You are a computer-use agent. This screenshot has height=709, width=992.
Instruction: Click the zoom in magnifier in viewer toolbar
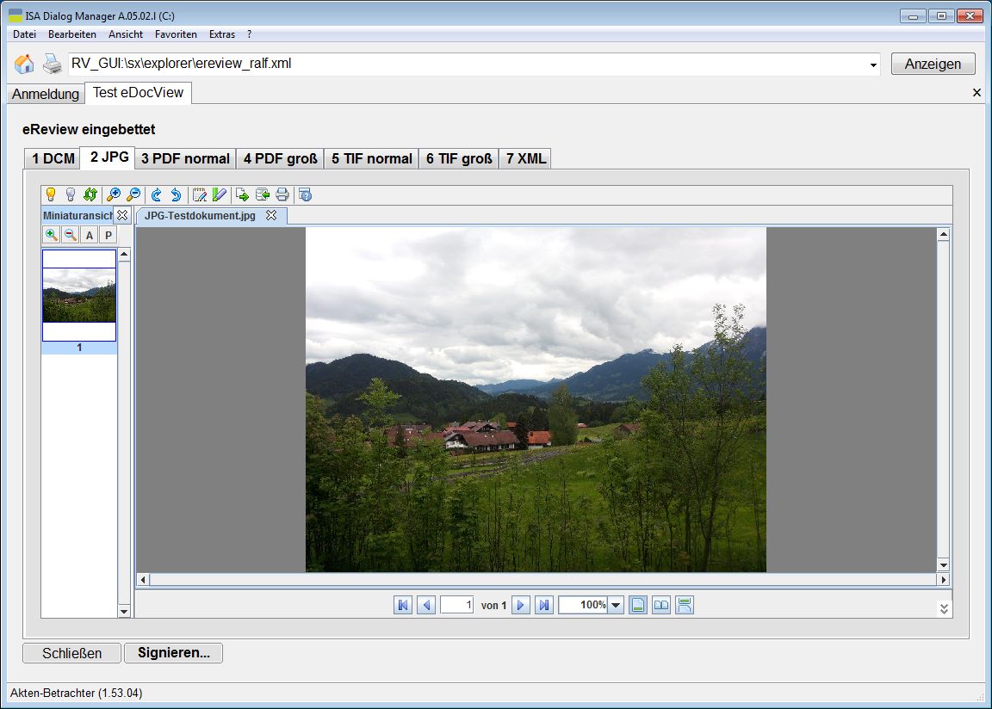tap(113, 194)
